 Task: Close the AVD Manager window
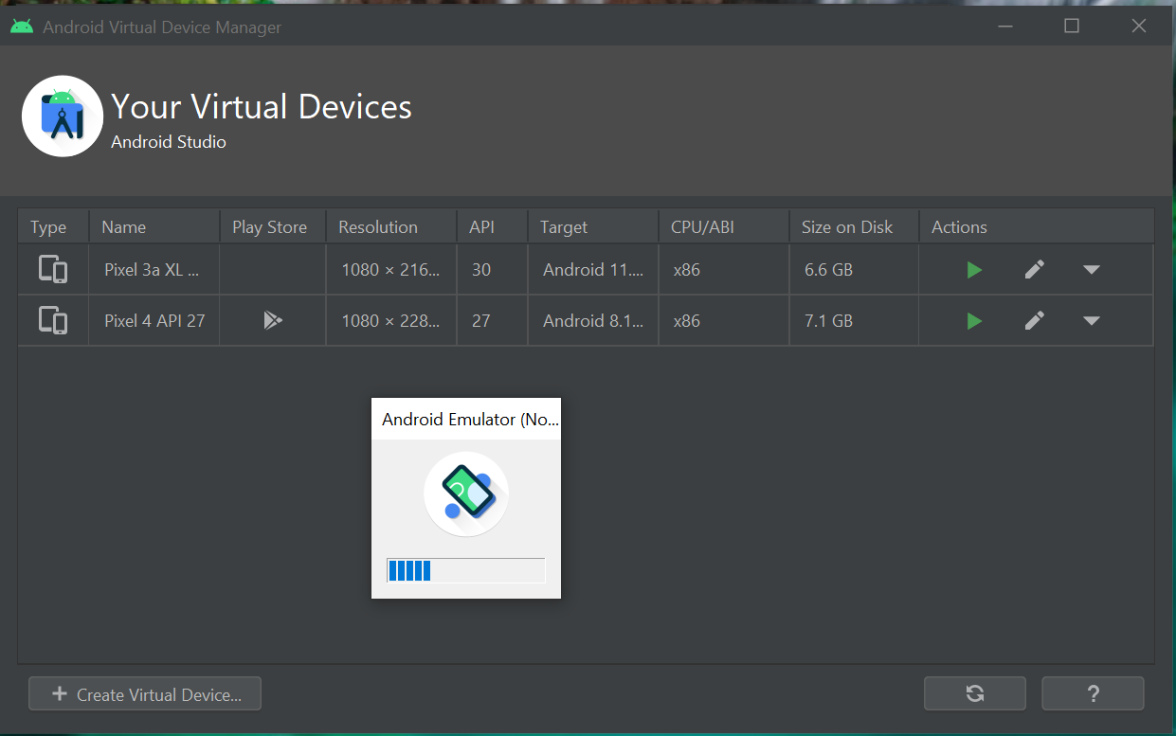1140,27
